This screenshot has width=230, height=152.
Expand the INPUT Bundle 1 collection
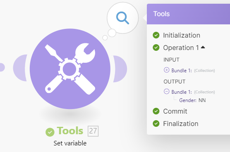click(x=166, y=70)
